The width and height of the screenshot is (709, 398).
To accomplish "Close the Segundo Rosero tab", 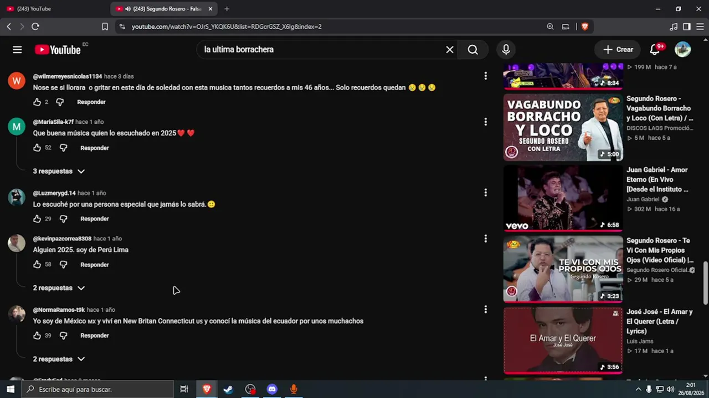I will click(210, 9).
